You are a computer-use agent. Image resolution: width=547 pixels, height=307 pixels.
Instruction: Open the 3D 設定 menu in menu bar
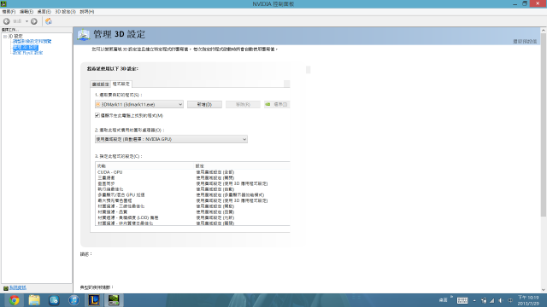click(x=65, y=11)
